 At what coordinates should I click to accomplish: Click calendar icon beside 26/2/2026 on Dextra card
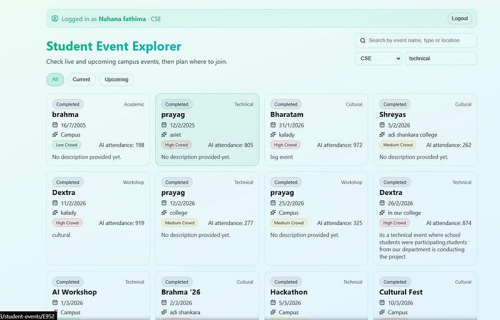click(x=382, y=203)
